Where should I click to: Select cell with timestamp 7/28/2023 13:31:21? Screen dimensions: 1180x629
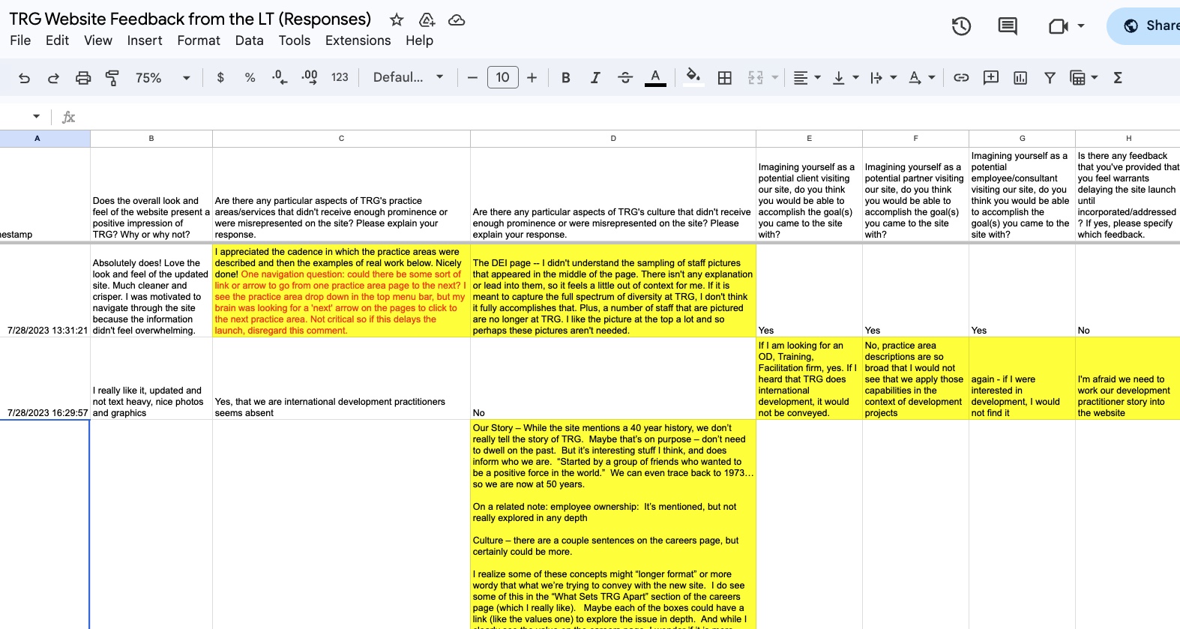(45, 291)
